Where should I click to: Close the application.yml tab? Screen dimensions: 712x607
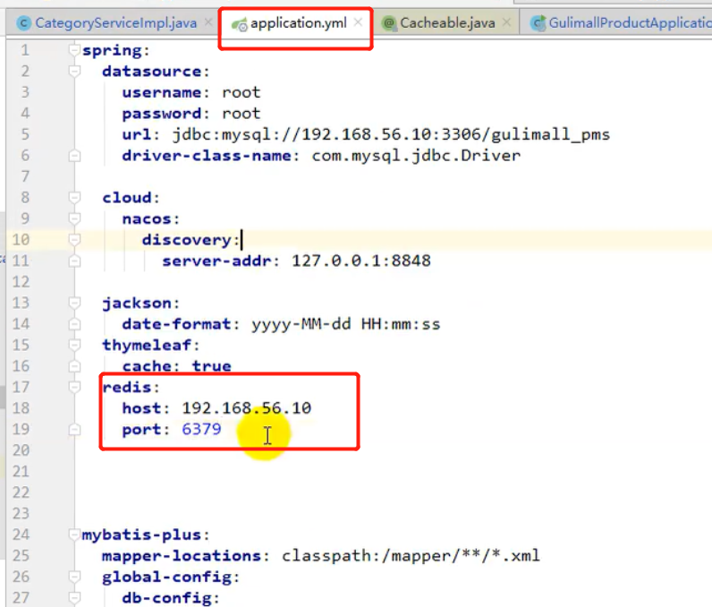359,21
